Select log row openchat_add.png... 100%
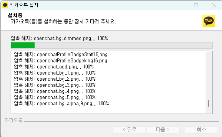The image size is (222, 137). tap(54, 67)
